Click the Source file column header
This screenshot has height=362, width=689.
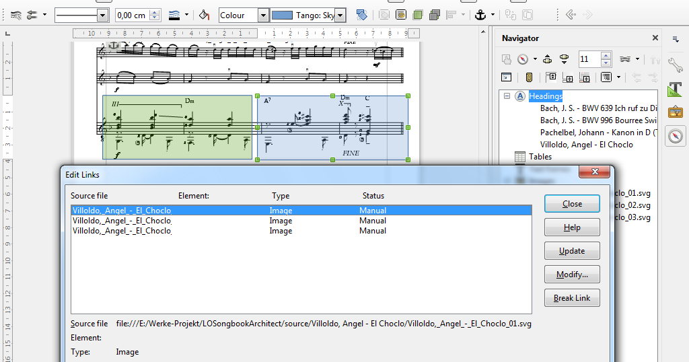(x=89, y=196)
